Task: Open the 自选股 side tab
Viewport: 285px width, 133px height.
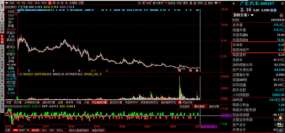Action: [2, 65]
